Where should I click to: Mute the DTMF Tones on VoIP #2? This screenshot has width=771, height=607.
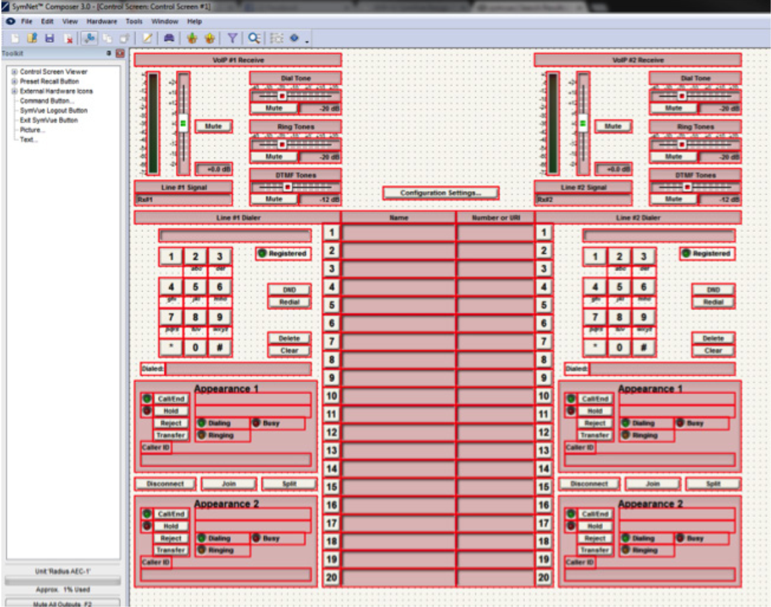point(674,198)
